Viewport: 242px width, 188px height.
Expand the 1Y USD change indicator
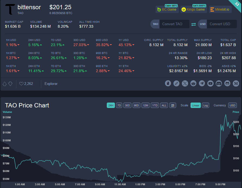pyautogui.click(x=126, y=45)
